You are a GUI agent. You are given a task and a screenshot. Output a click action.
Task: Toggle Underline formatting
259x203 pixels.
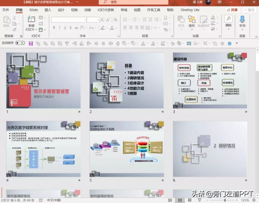[x=65, y=28]
